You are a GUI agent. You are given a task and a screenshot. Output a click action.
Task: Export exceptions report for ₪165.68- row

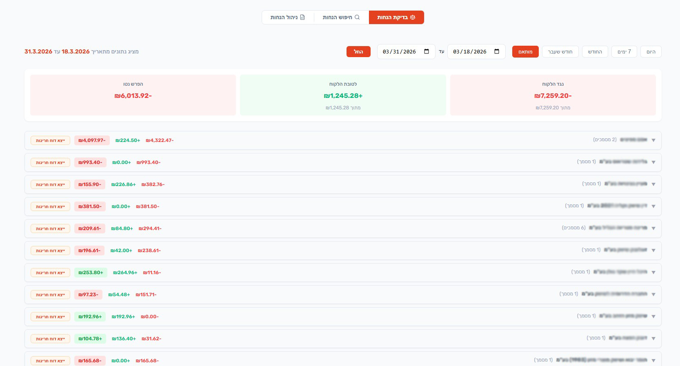click(x=50, y=361)
